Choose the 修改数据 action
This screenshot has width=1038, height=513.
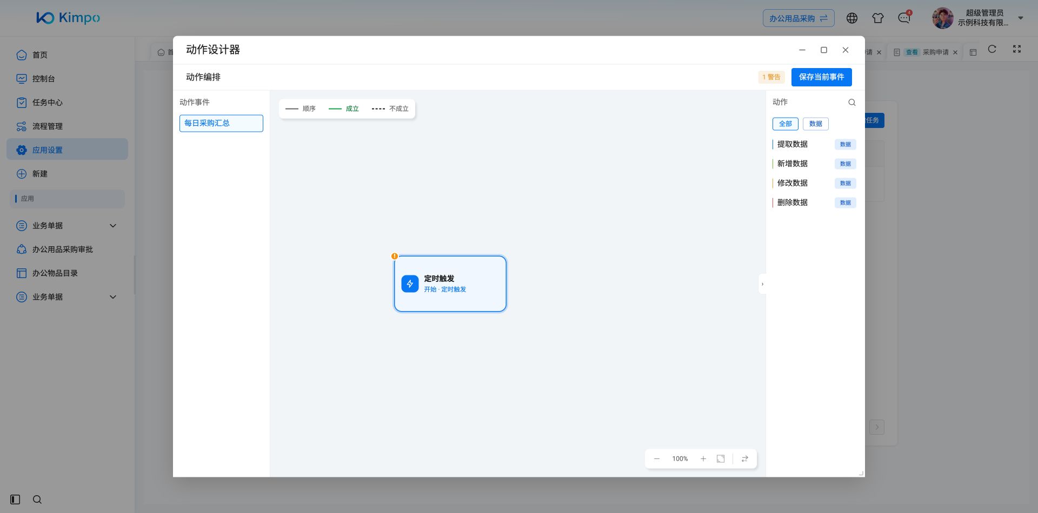coord(814,183)
